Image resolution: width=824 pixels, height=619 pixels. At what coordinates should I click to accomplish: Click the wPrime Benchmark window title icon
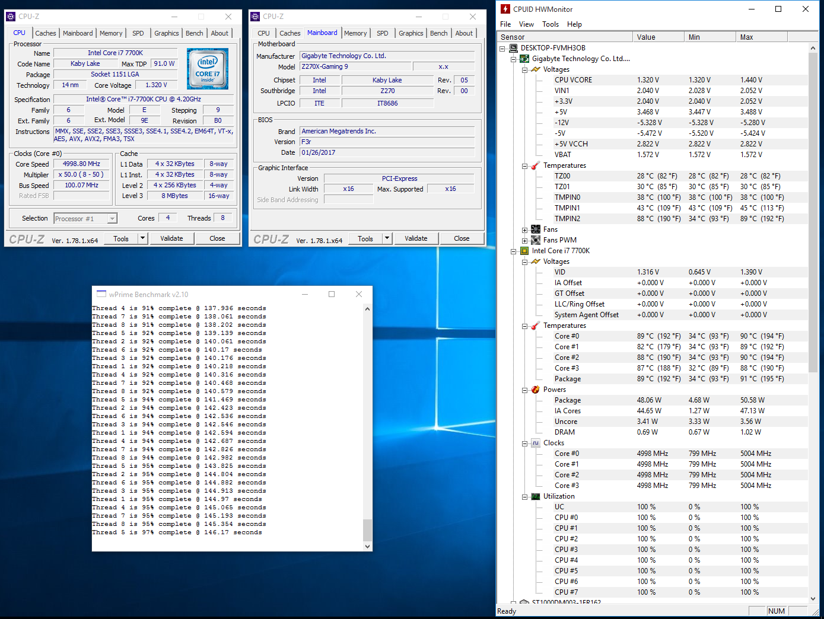point(101,294)
